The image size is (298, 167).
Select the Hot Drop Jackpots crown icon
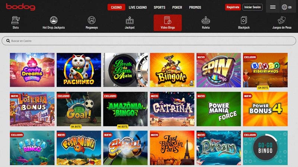point(54,20)
